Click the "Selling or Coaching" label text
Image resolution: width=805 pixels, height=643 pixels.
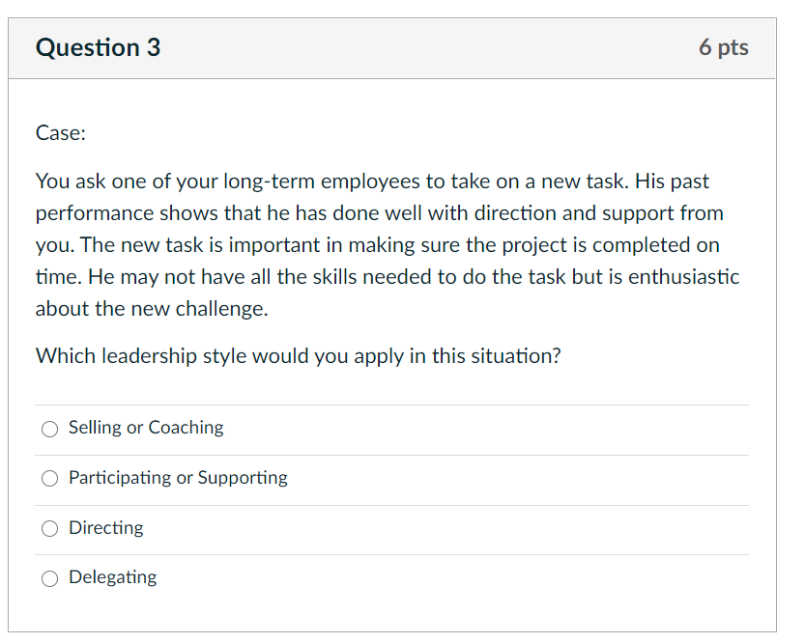(145, 428)
